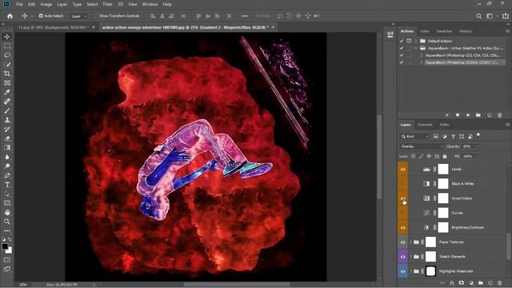512x288 pixels.
Task: Toggle visibility of Invert Colors layer
Action: [402, 198]
